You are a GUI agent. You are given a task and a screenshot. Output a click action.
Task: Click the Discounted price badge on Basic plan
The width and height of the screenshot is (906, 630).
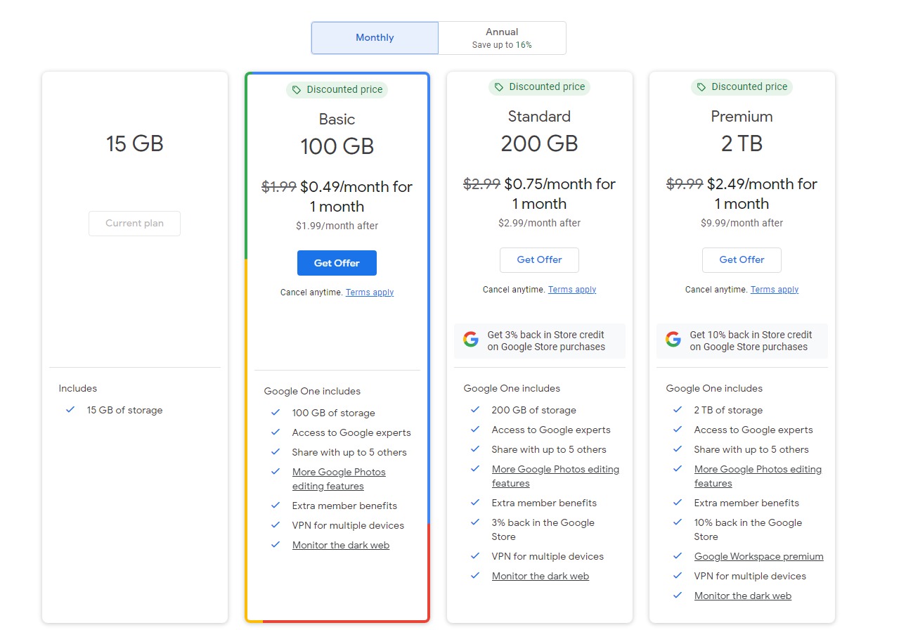pyautogui.click(x=337, y=90)
